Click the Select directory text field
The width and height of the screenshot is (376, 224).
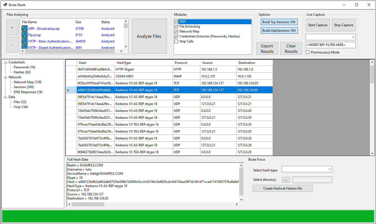(x=312, y=180)
